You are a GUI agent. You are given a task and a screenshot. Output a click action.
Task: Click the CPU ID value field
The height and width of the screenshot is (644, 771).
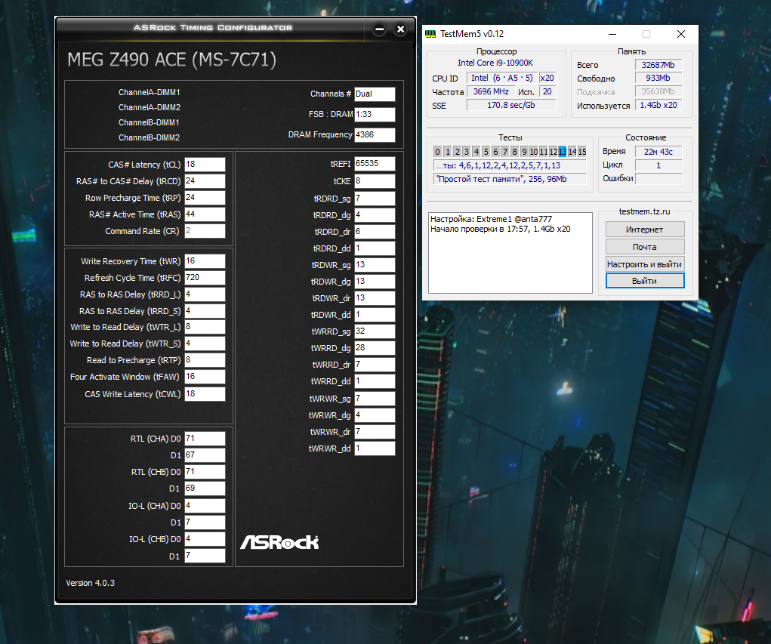pos(501,79)
